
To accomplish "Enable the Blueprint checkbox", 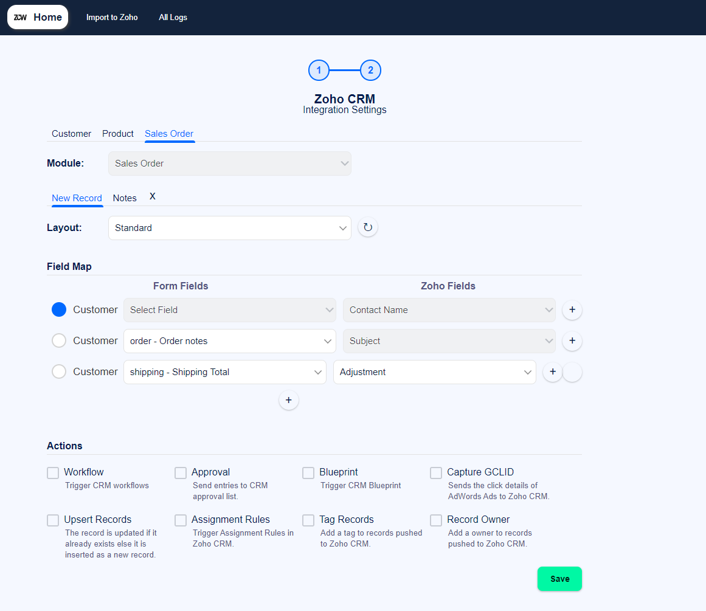I will tap(308, 473).
